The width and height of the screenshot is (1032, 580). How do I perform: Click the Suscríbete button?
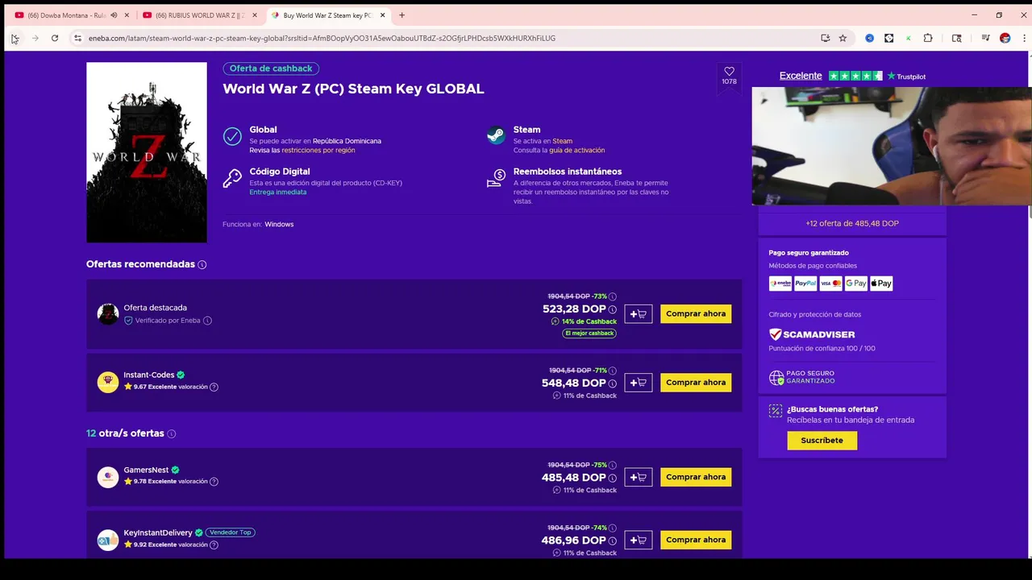point(822,441)
